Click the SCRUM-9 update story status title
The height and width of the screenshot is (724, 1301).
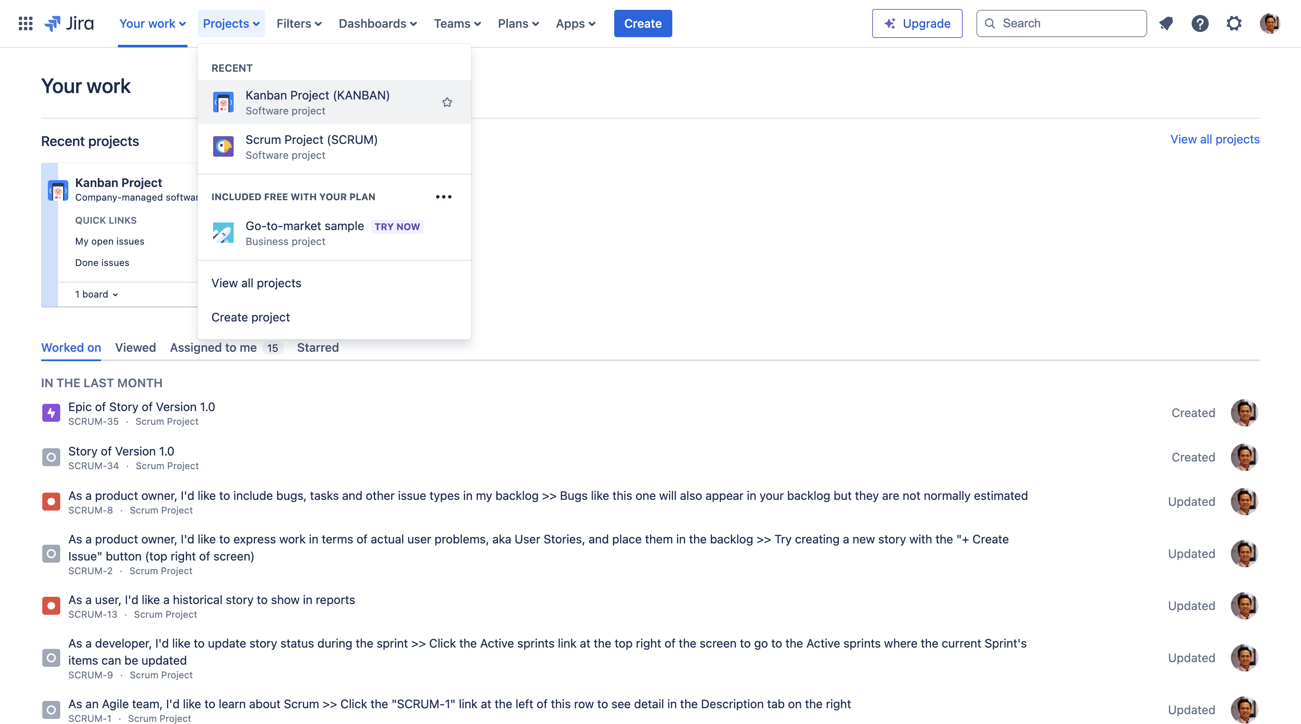[548, 652]
